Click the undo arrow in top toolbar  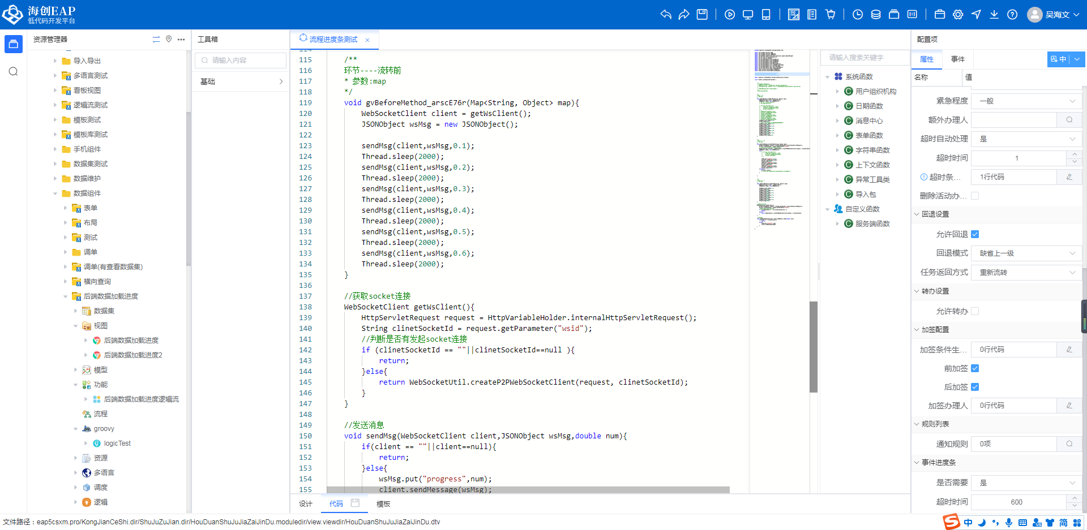tap(666, 15)
